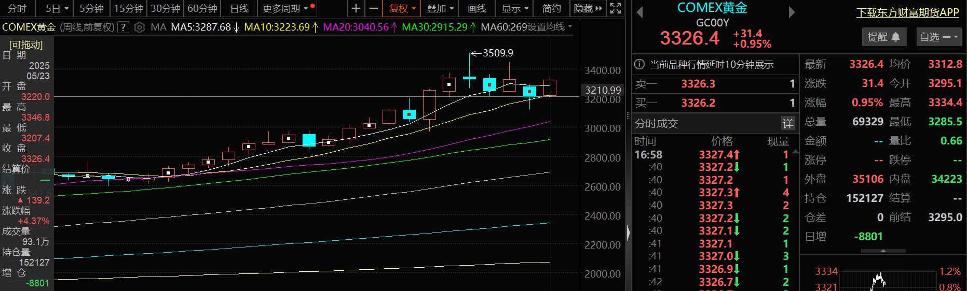Open the 设置均线 dropdown
967x291 pixels.
tap(550, 26)
